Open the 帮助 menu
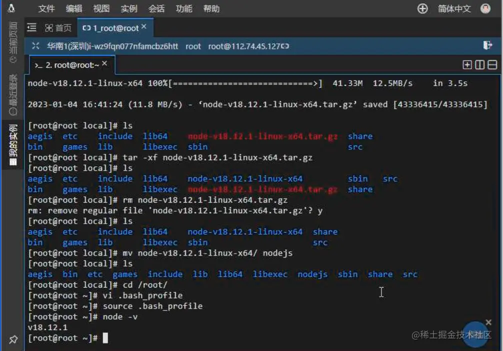 point(211,8)
